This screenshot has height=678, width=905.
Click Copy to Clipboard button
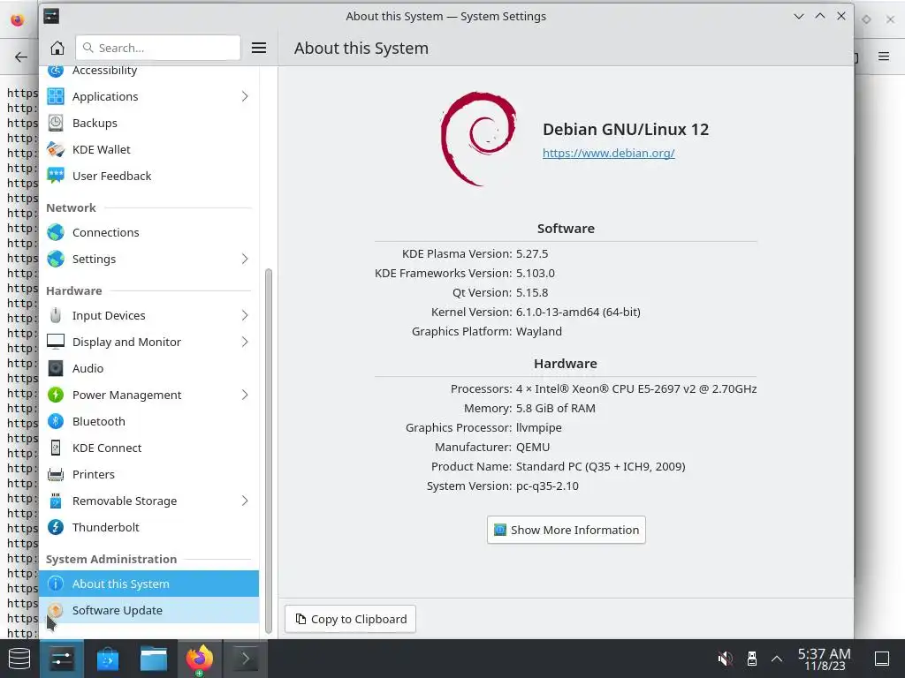tap(350, 619)
